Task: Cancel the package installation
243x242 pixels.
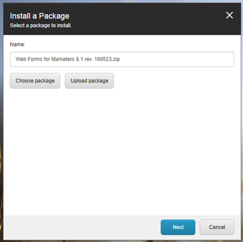Action: pyautogui.click(x=217, y=227)
